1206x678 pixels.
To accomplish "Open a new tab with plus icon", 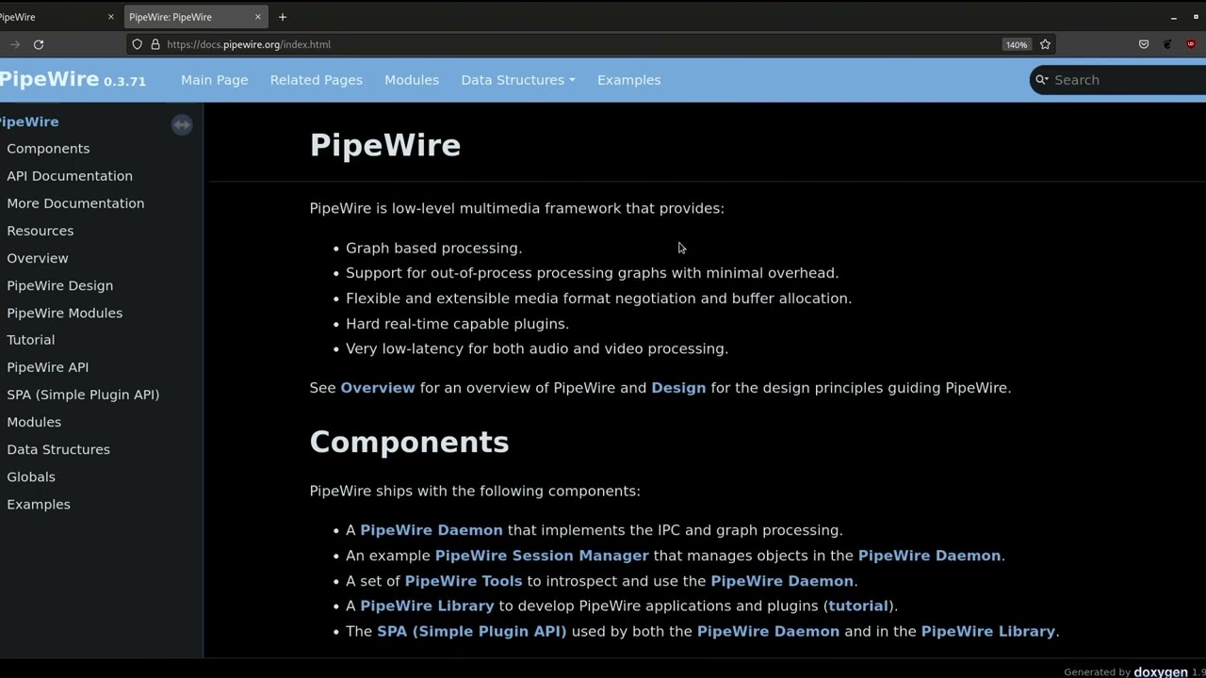I will (x=282, y=17).
